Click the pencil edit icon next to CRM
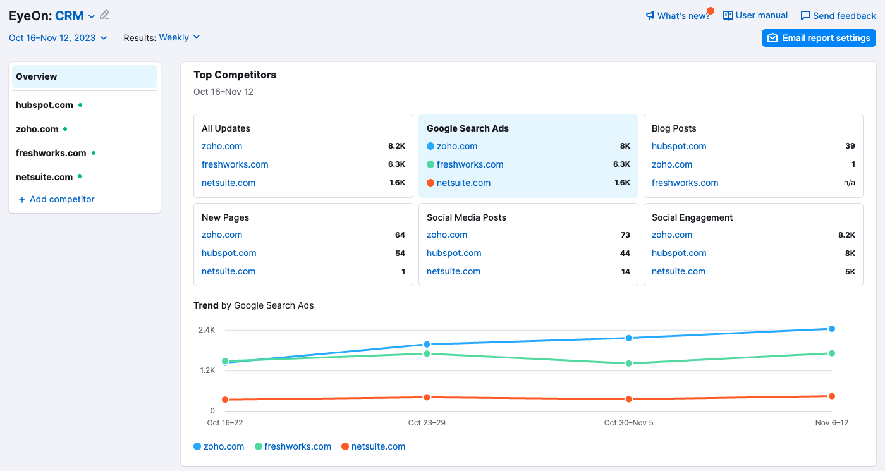Viewport: 885px width, 471px height. [105, 15]
